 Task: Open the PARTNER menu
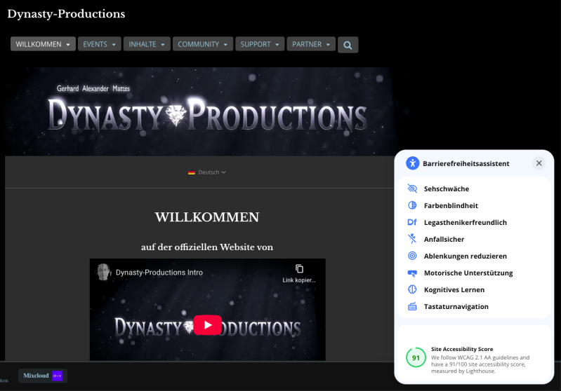point(311,44)
